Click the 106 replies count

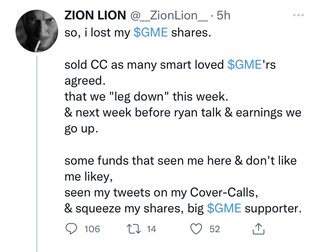pyautogui.click(x=92, y=229)
